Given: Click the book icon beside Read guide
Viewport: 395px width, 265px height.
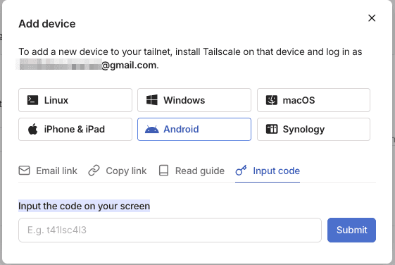Looking at the screenshot, I should coord(163,171).
